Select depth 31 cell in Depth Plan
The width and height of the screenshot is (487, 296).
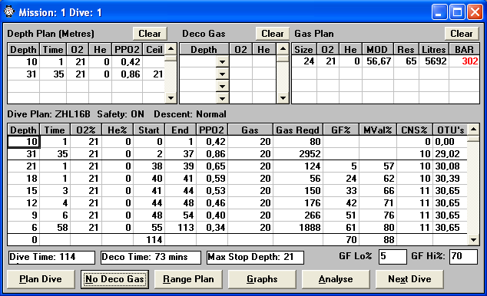click(24, 74)
